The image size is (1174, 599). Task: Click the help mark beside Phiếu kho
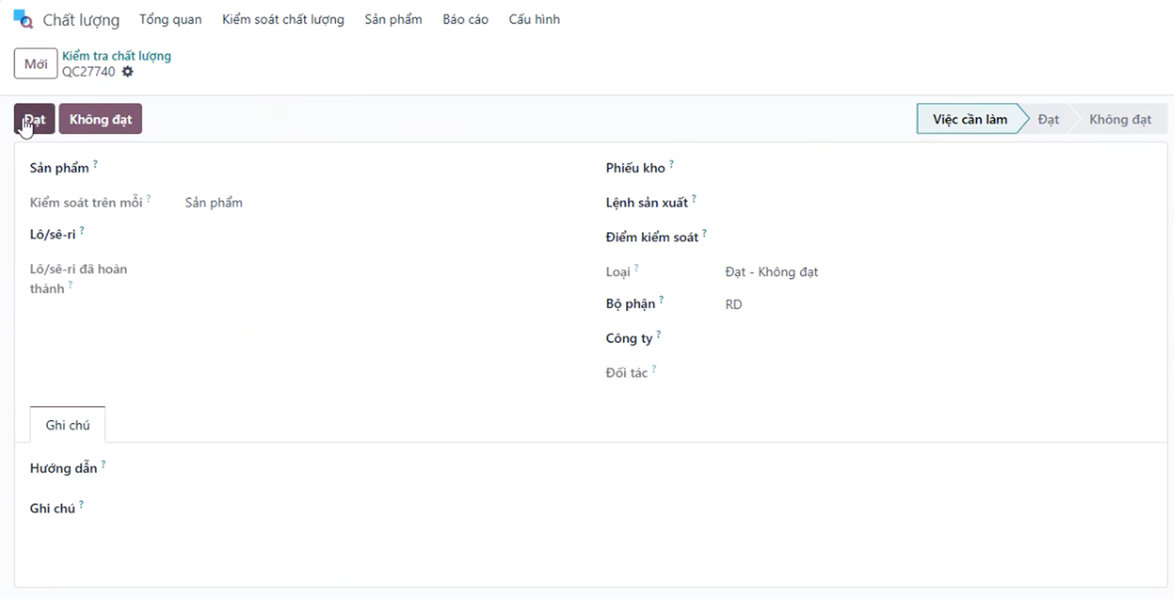click(x=671, y=164)
